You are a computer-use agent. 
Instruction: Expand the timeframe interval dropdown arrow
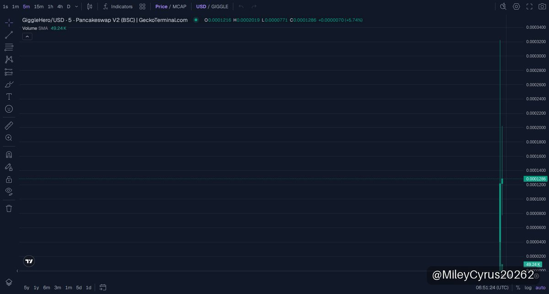[x=76, y=6]
